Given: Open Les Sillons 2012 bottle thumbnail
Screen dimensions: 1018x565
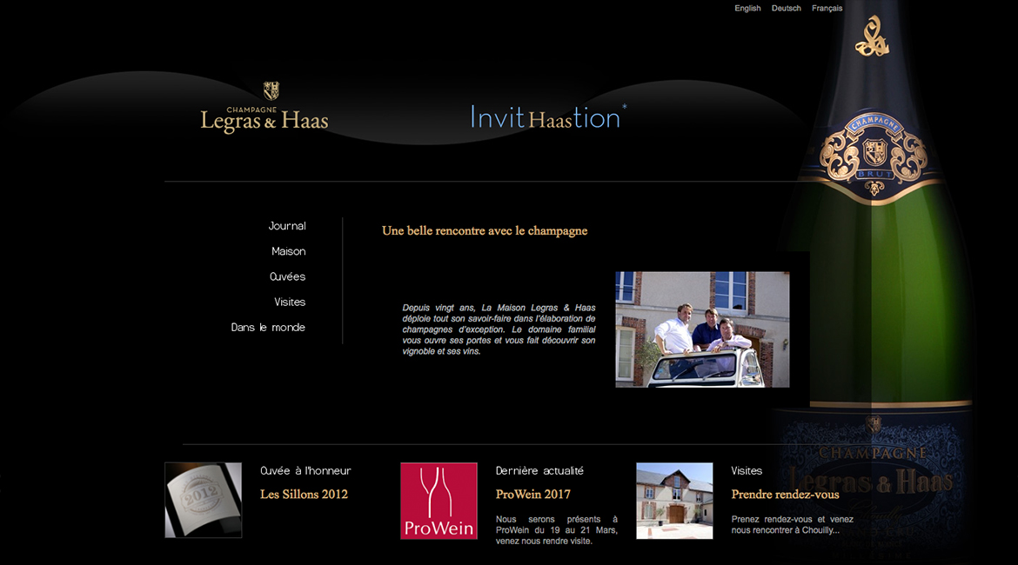Looking at the screenshot, I should 204,500.
